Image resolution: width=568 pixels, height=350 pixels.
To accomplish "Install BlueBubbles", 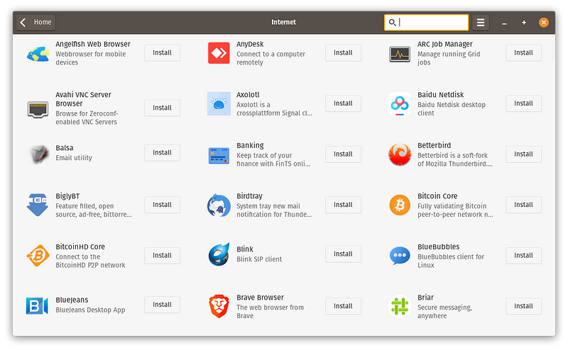I will pyautogui.click(x=523, y=255).
